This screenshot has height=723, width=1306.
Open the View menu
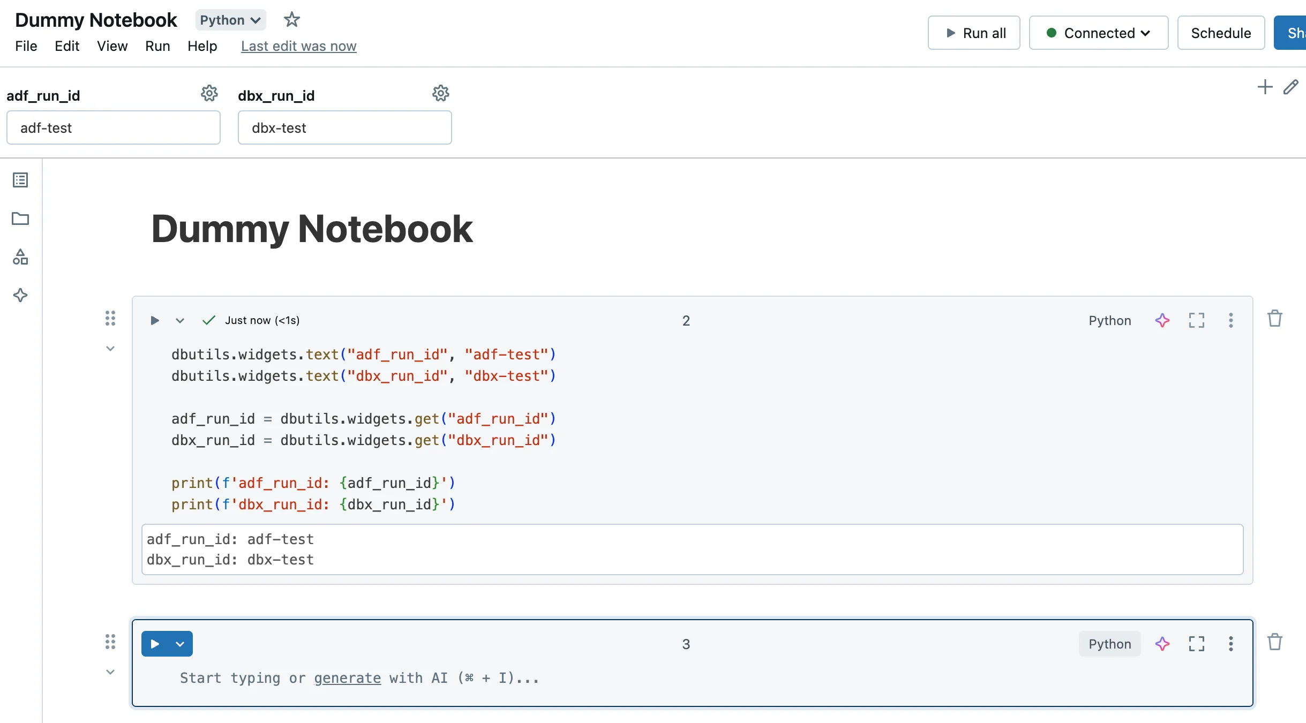tap(112, 46)
